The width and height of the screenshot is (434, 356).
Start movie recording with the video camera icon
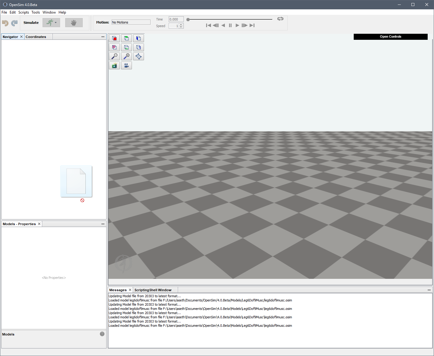coord(126,65)
